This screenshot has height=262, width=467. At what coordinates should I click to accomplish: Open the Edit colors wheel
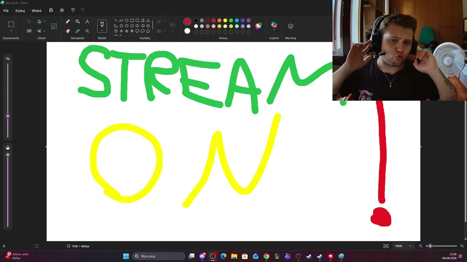(x=258, y=26)
